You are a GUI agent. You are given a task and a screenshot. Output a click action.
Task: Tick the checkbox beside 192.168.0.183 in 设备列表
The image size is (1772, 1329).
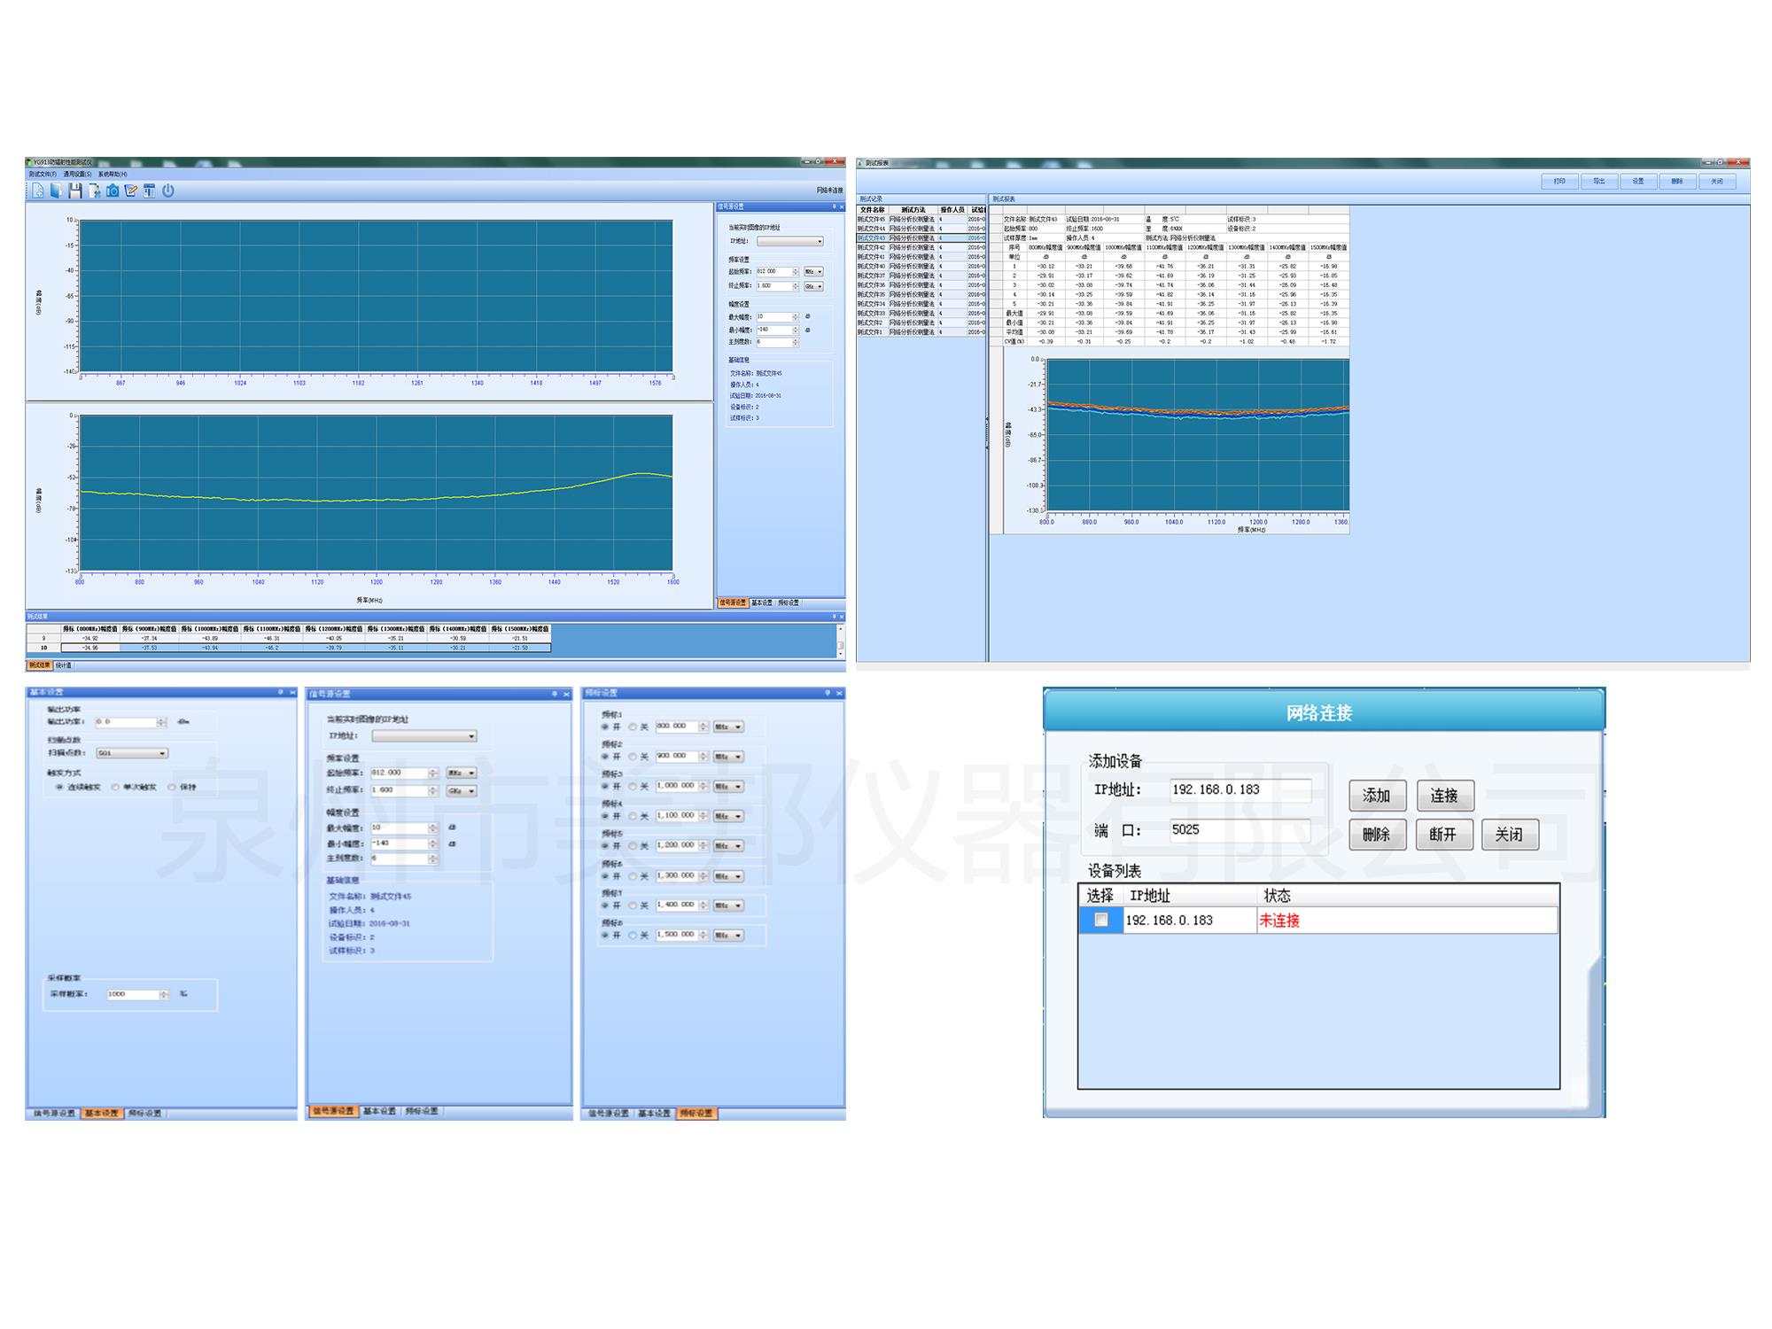click(1100, 920)
